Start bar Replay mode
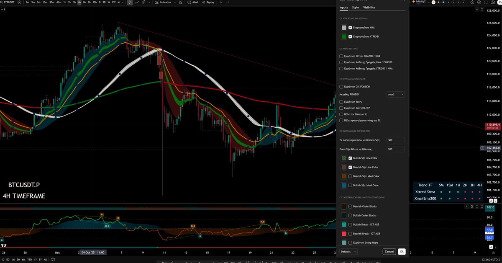 (208, 3)
